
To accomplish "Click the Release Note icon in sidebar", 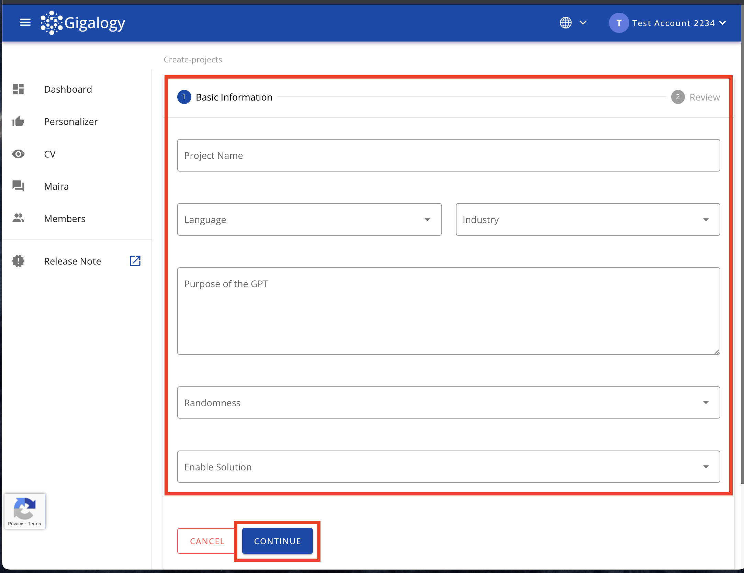I will tap(18, 261).
